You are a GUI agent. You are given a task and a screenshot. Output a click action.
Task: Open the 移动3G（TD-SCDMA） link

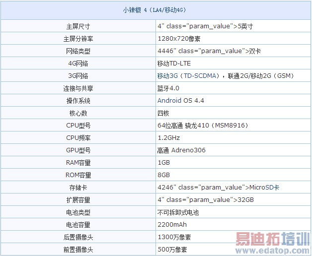[188, 76]
